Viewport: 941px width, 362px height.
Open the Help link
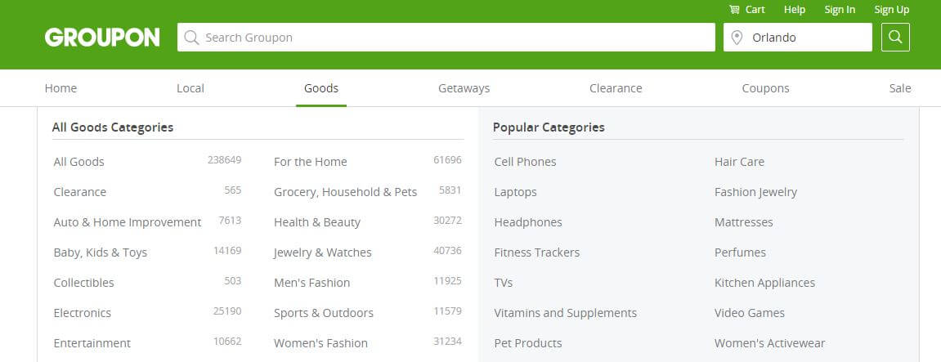(x=795, y=10)
